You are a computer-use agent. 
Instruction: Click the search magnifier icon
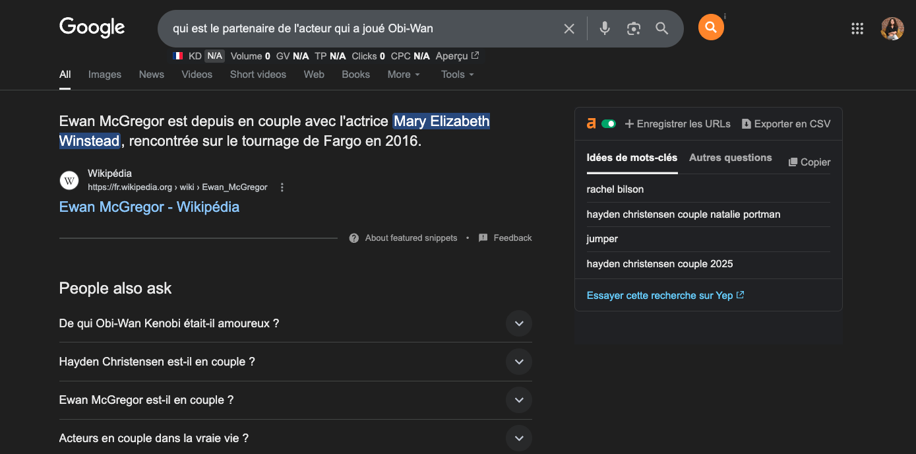[x=661, y=28]
